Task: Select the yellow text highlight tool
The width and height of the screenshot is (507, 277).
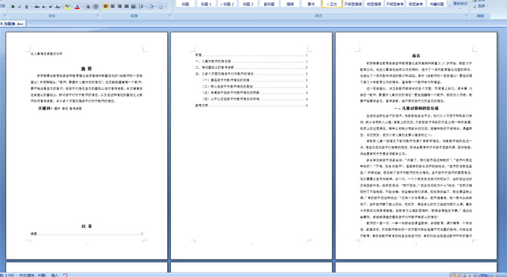Action: 67,7
